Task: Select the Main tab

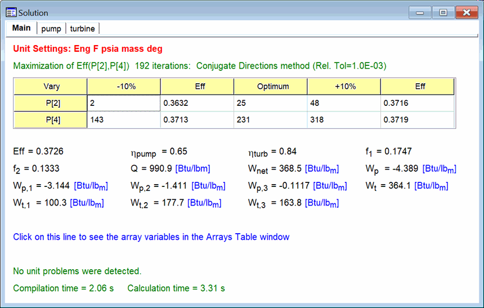Action: [21, 28]
